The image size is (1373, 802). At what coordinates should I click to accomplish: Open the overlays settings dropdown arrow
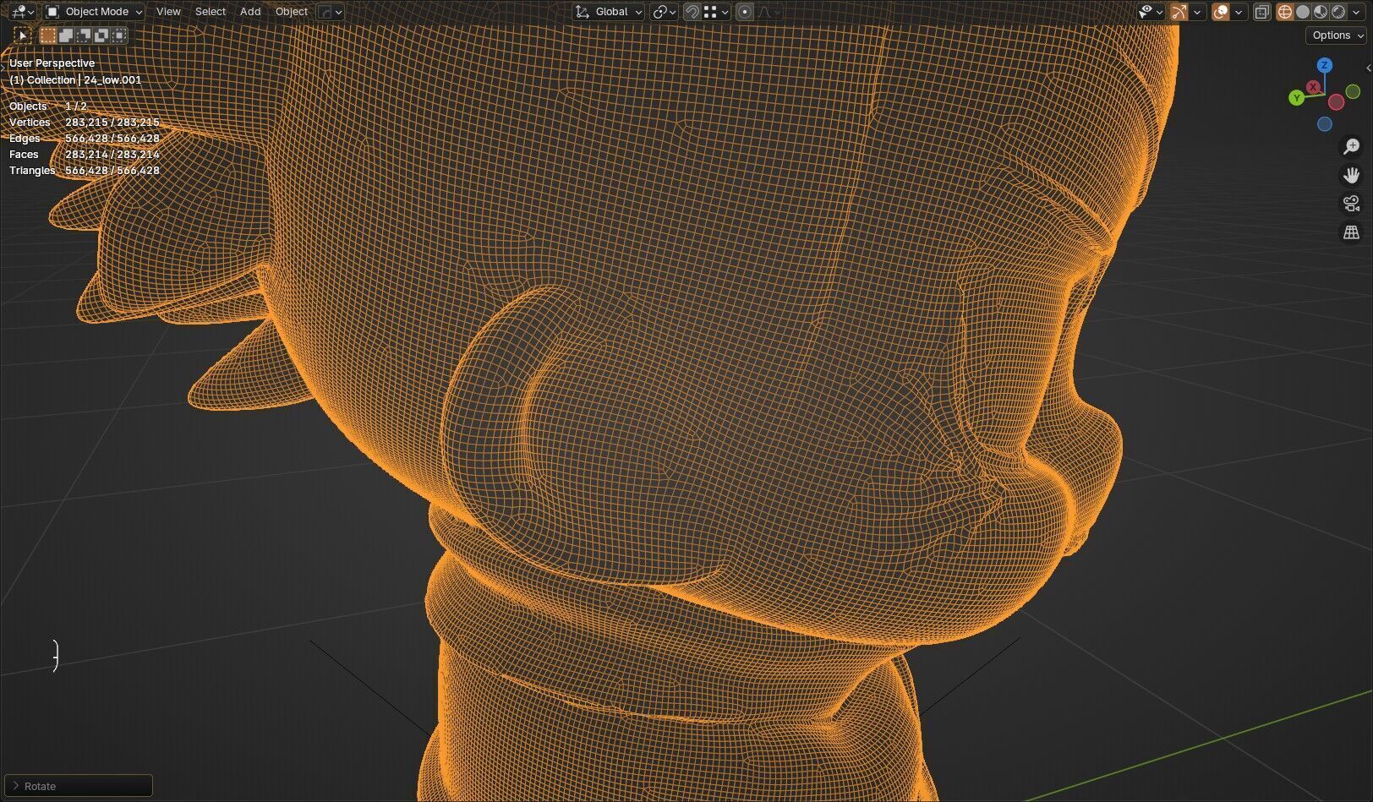pos(1239,12)
